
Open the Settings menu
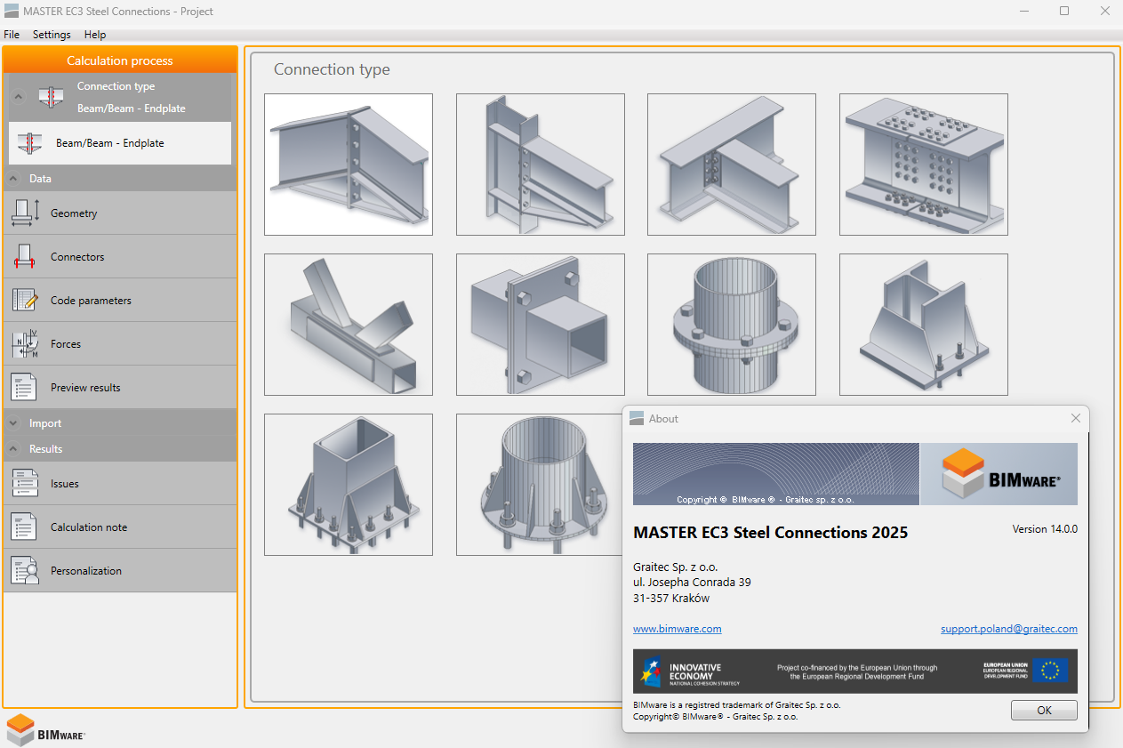click(x=52, y=35)
